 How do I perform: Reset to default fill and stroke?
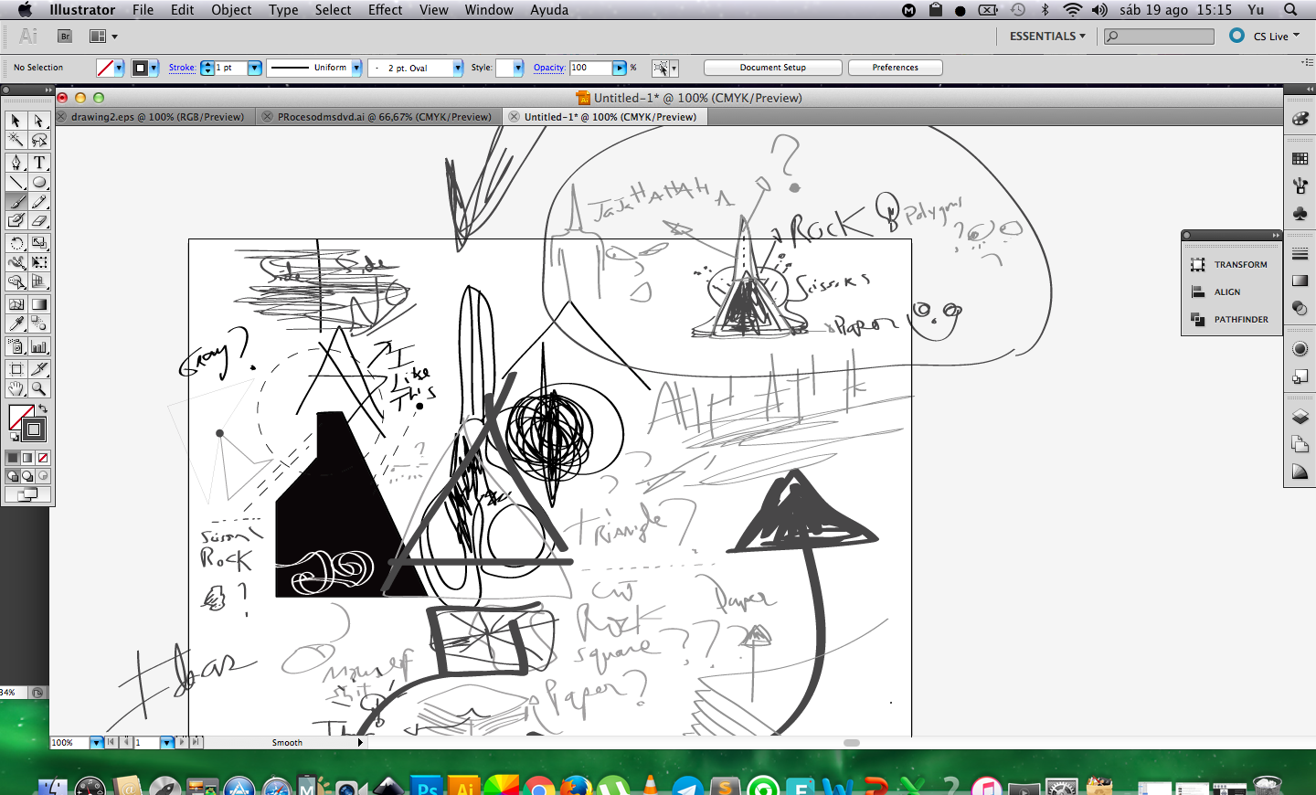click(x=14, y=437)
